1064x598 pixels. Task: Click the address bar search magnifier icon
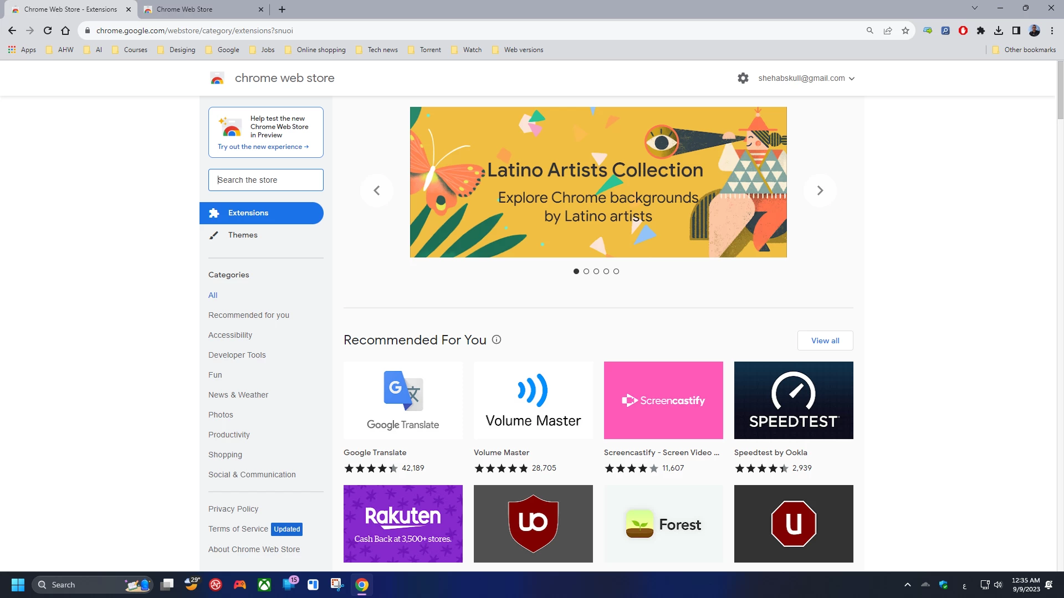[x=870, y=31]
